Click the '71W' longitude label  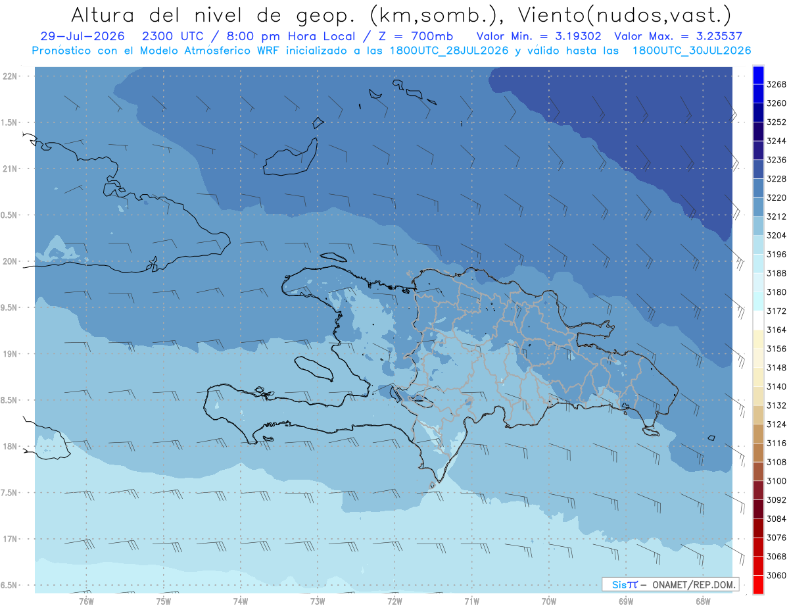click(x=471, y=600)
